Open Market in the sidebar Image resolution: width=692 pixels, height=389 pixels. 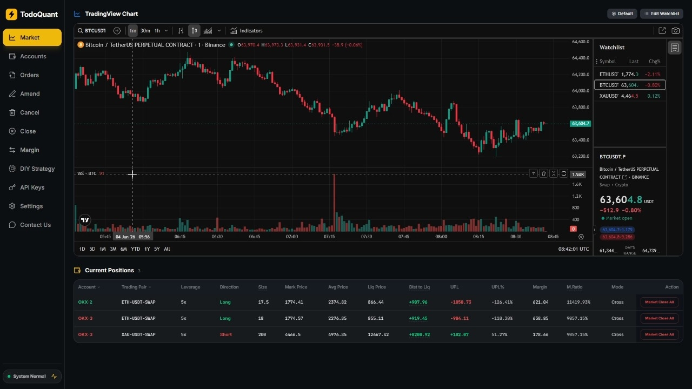pyautogui.click(x=32, y=37)
